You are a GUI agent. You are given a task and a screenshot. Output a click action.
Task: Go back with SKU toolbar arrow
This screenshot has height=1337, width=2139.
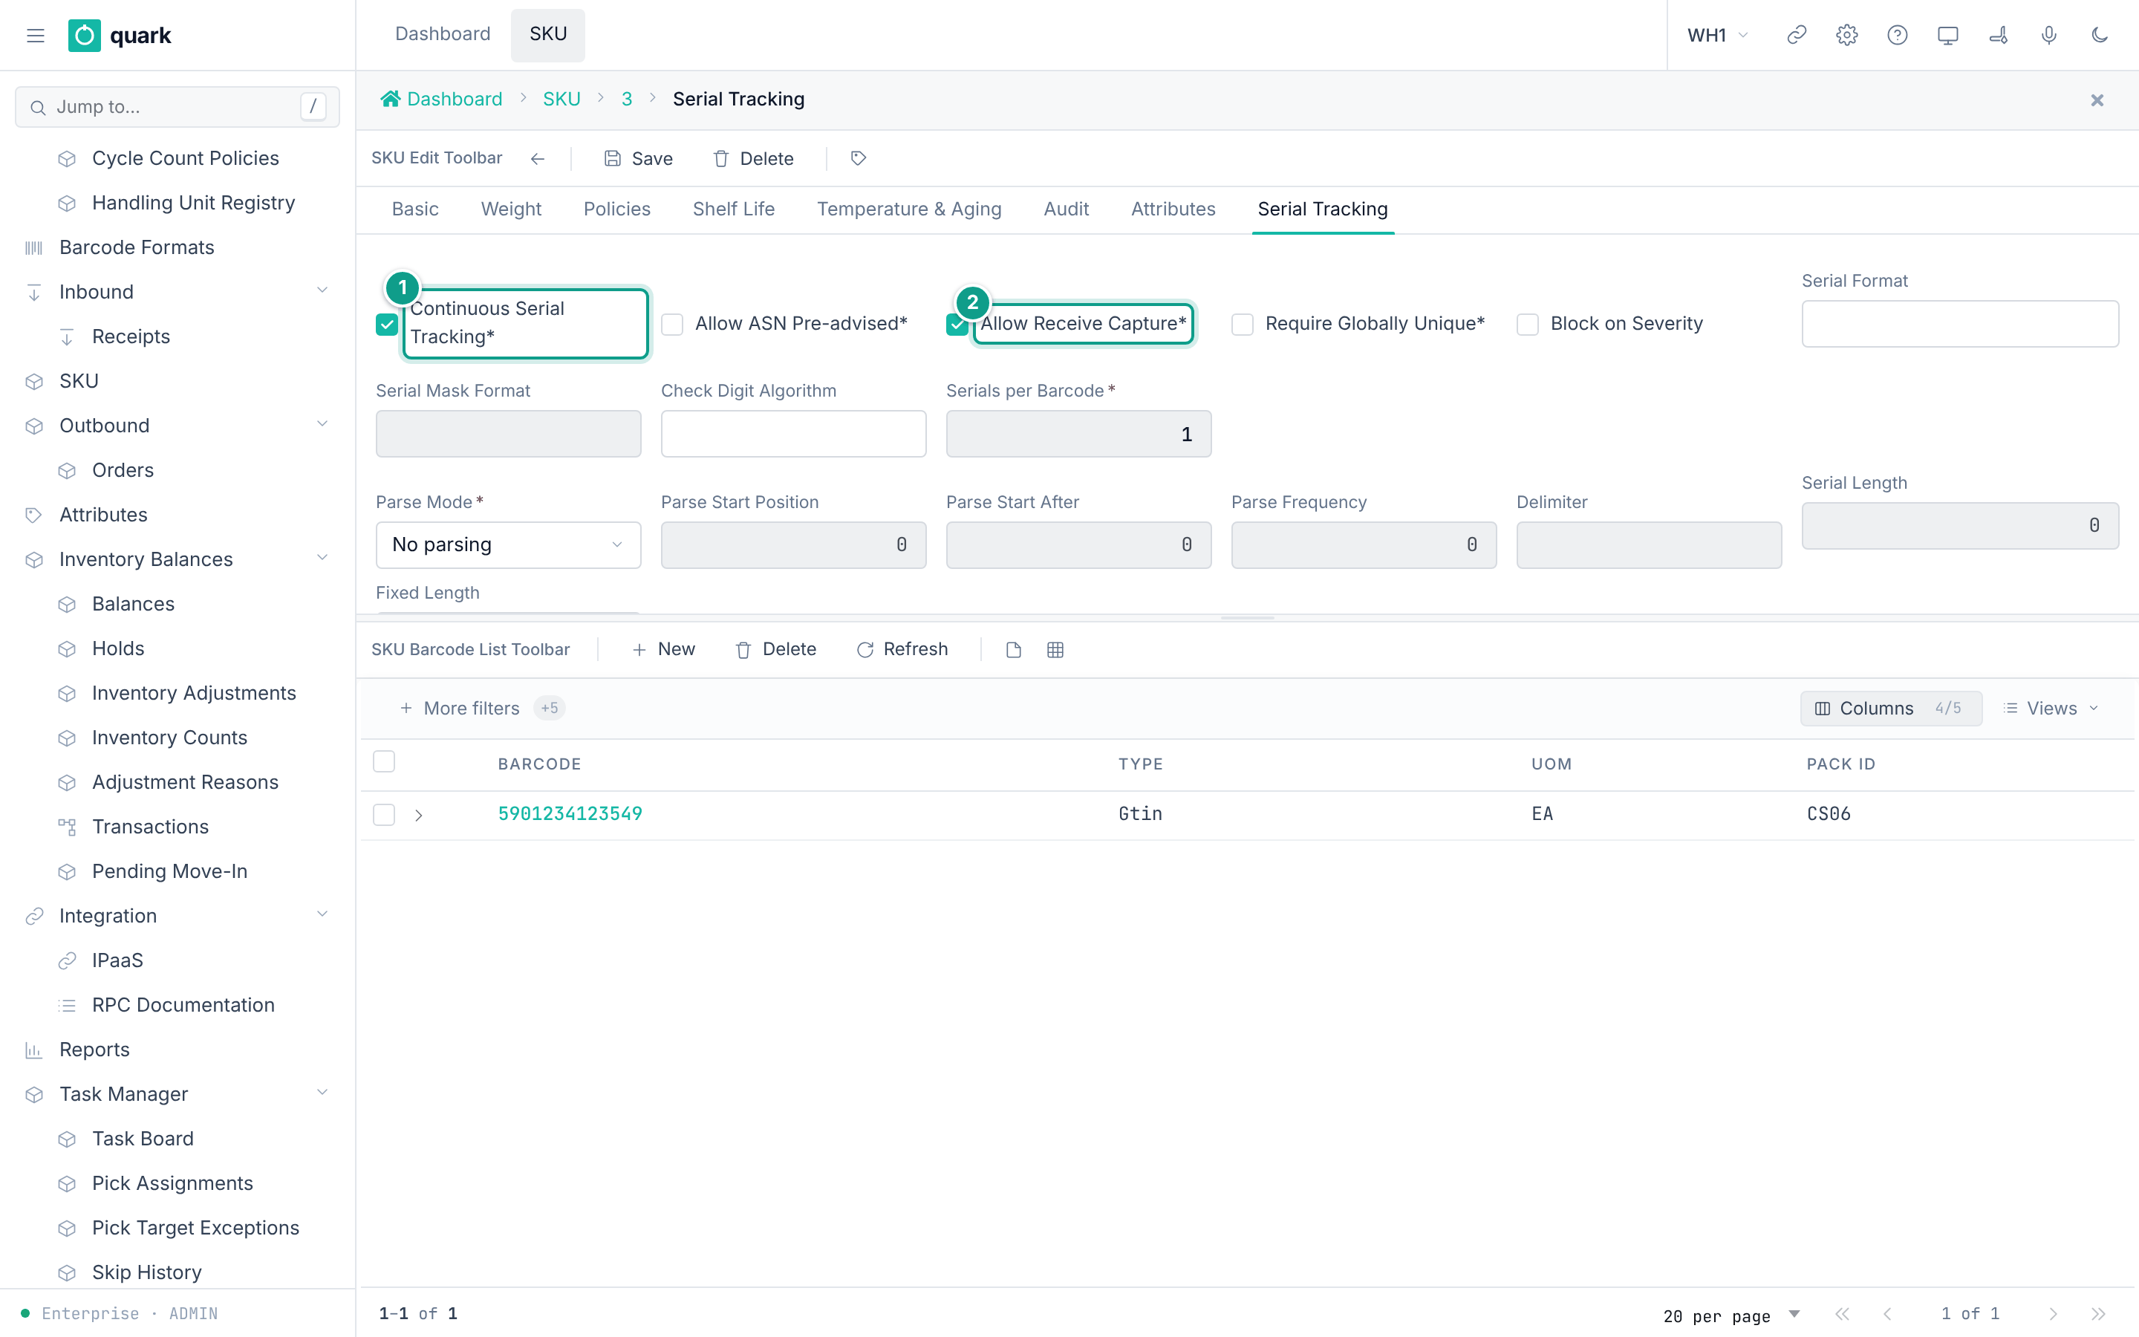click(x=538, y=158)
